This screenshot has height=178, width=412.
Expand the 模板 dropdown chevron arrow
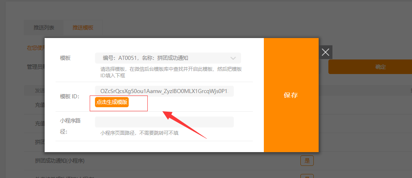pos(233,58)
